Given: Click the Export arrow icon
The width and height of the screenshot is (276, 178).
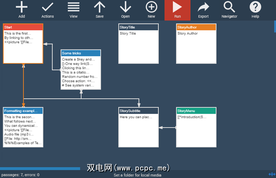Looking at the screenshot, I should [x=203, y=7].
